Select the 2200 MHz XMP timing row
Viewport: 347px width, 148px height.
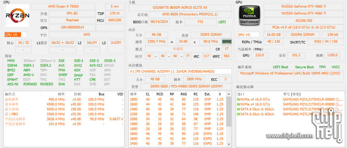(178, 114)
